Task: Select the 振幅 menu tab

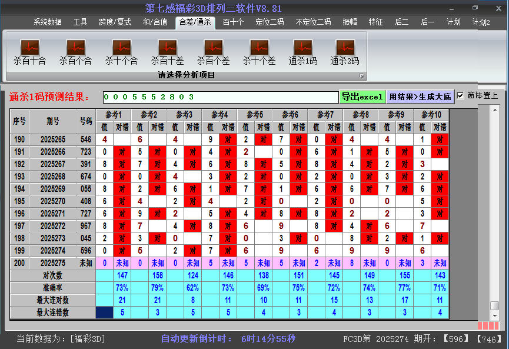Action: coord(350,22)
